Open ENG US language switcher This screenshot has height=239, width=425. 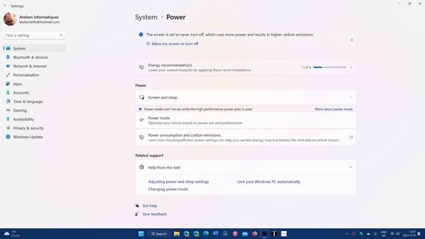click(x=384, y=234)
